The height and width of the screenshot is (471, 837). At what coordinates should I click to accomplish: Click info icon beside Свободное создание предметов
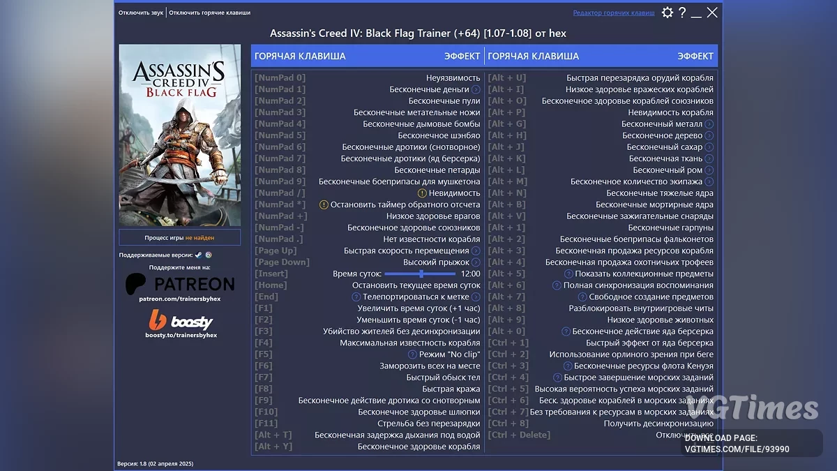tap(583, 297)
